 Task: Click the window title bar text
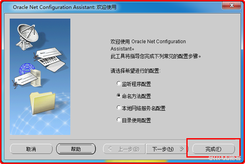click(x=65, y=7)
